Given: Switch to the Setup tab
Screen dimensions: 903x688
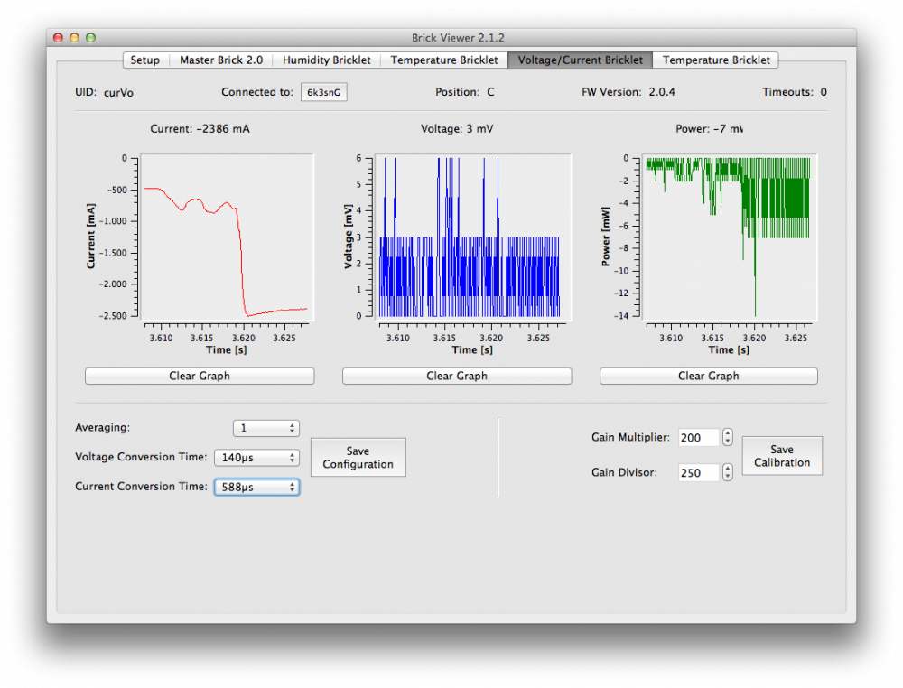Looking at the screenshot, I should [x=144, y=60].
